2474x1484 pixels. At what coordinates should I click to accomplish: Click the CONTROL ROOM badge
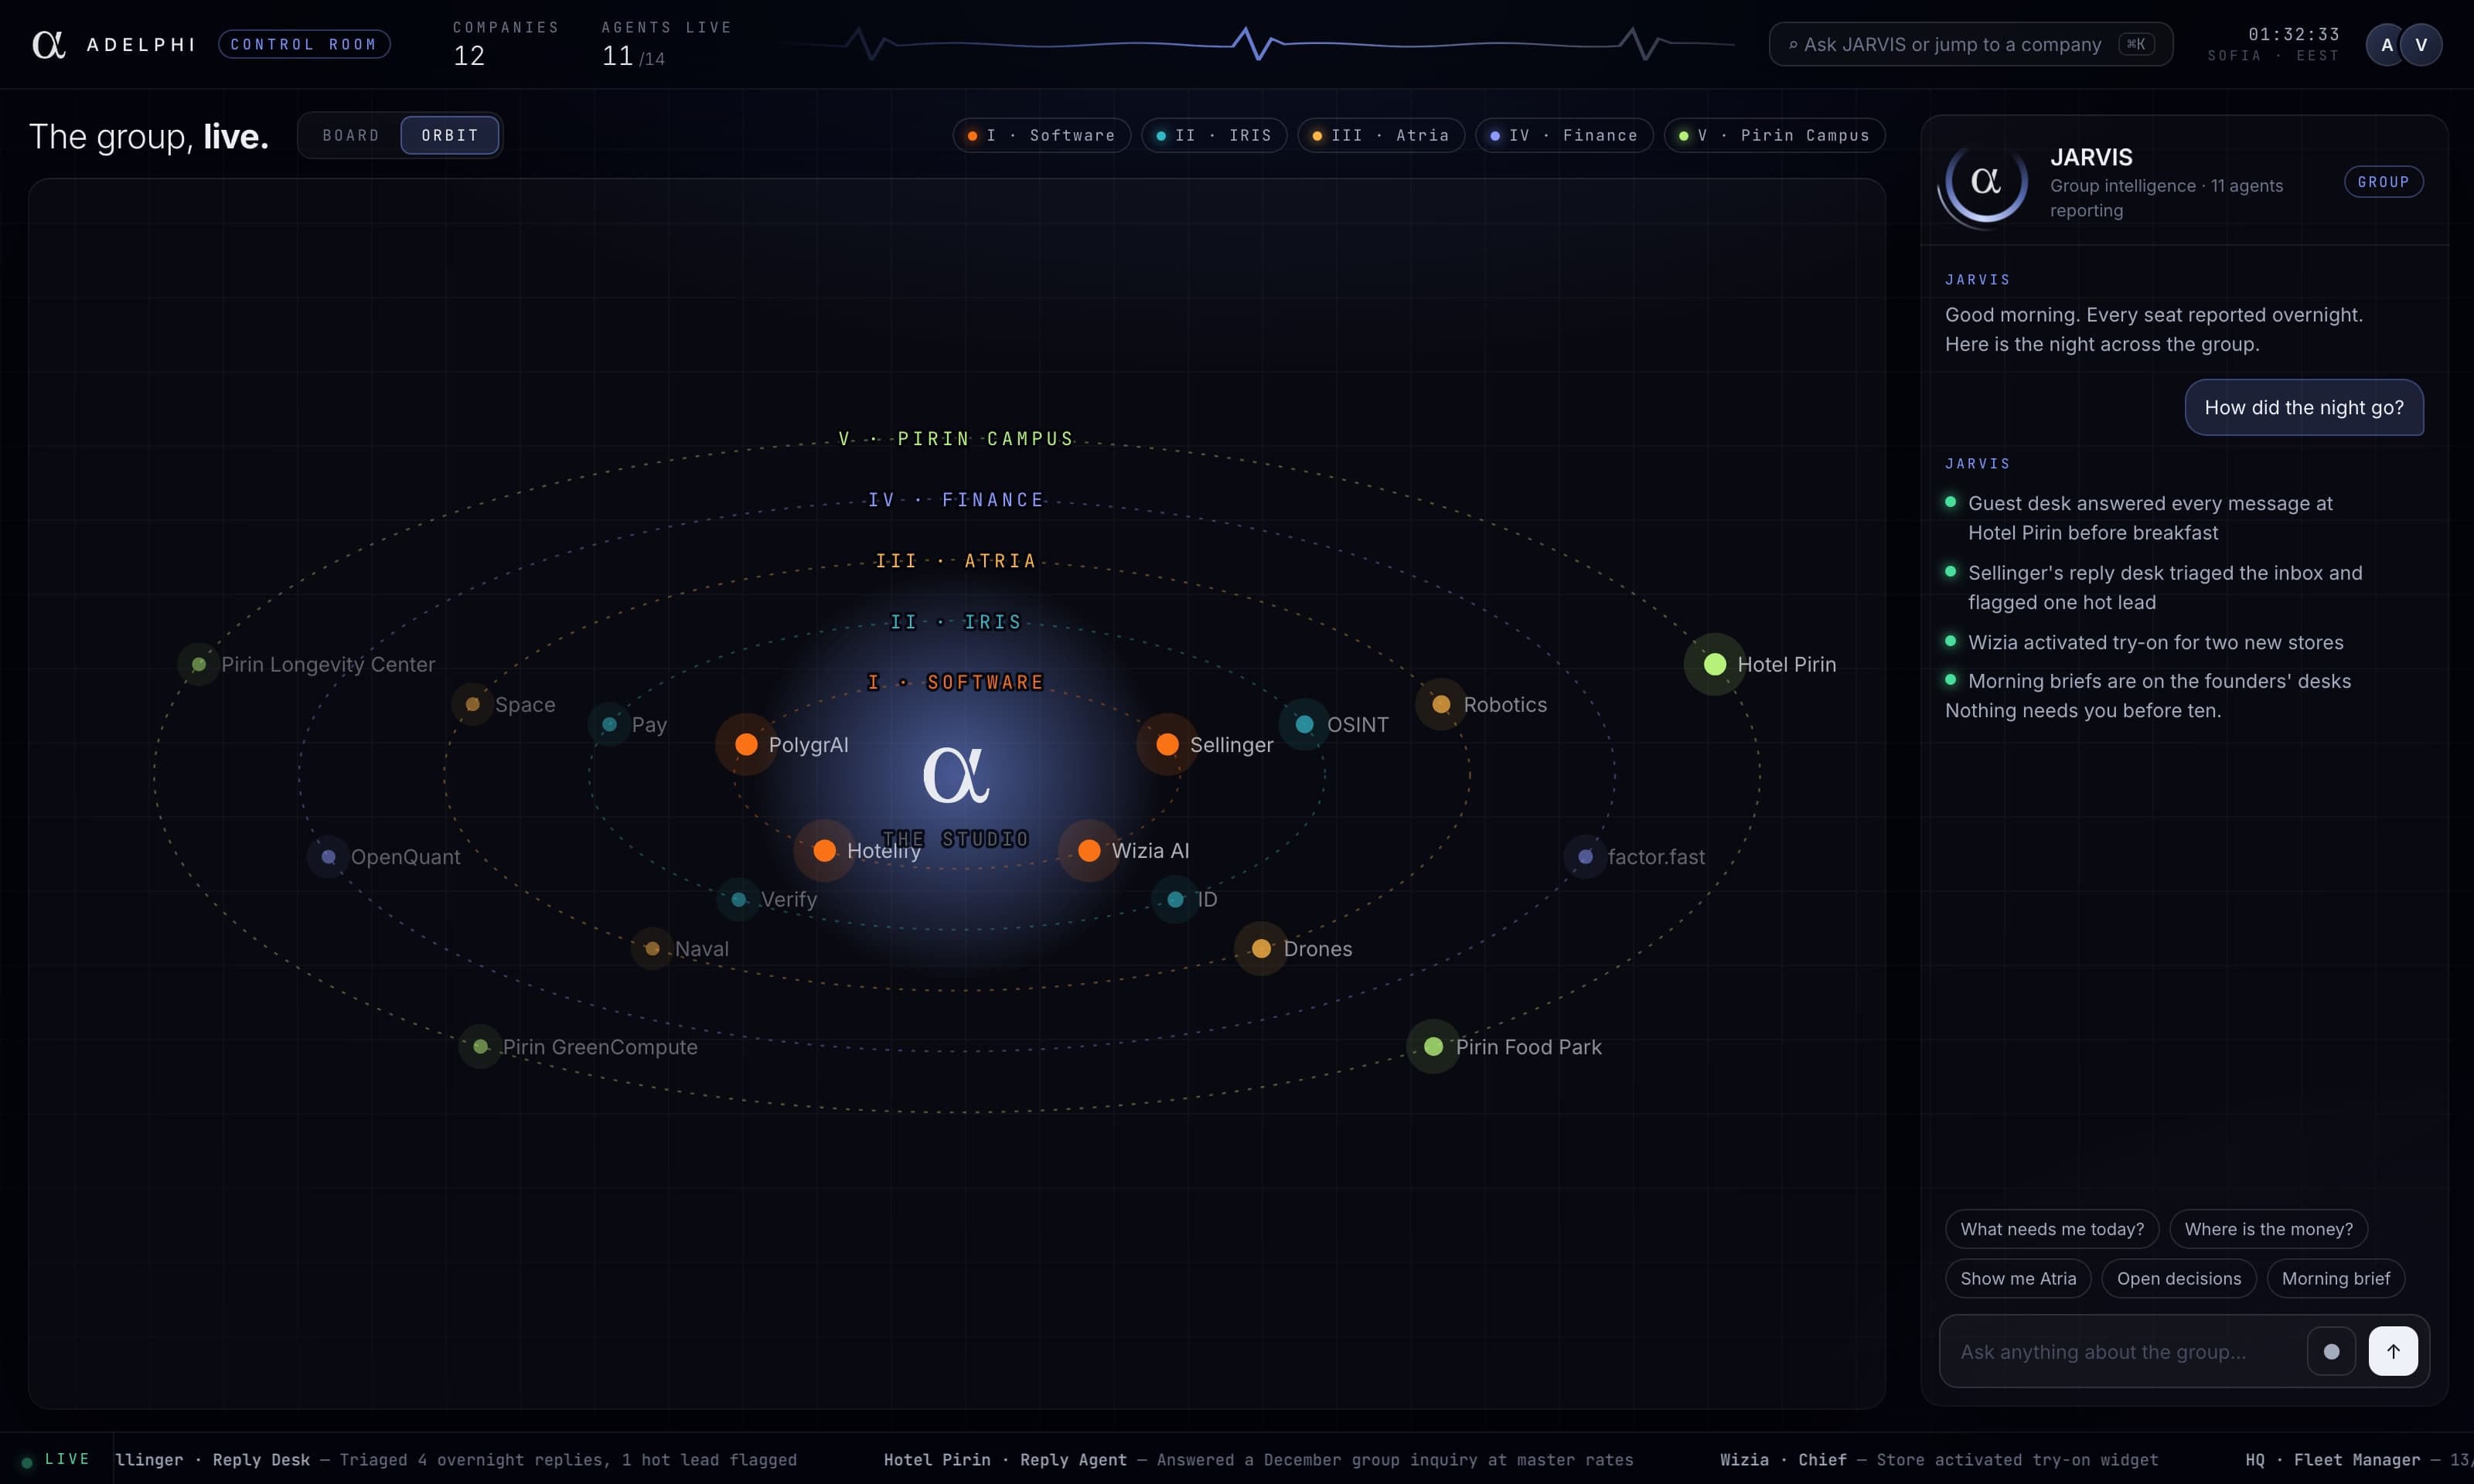click(x=304, y=44)
